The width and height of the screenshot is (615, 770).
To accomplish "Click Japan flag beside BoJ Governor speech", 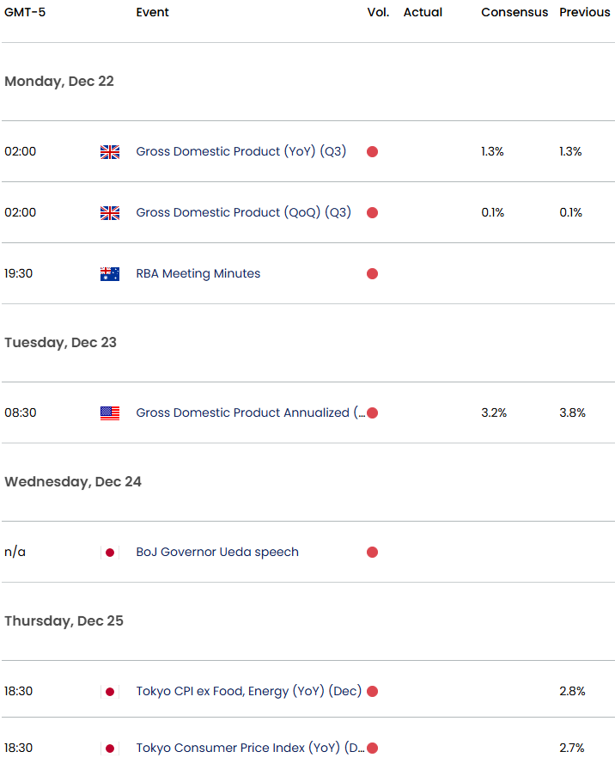I will [x=110, y=553].
